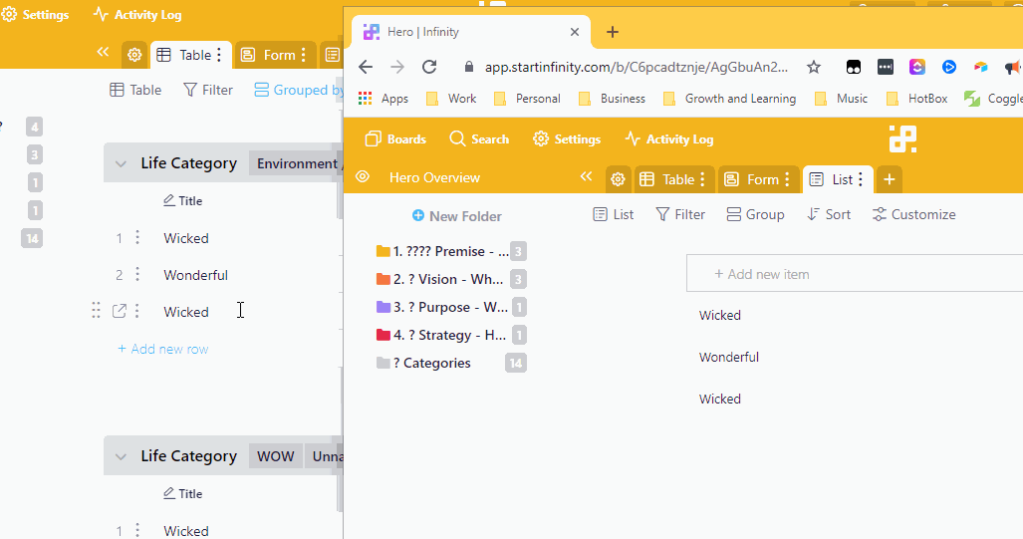Open the Activity Log menu
Image resolution: width=1023 pixels, height=539 pixels.
click(x=668, y=139)
